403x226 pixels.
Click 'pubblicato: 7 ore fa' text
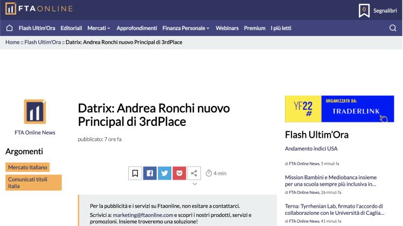tap(100, 139)
